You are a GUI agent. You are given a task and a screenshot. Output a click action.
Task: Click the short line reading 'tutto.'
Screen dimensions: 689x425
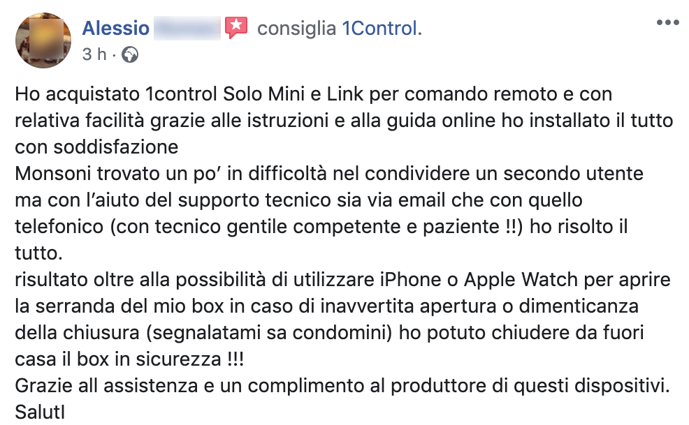38,253
